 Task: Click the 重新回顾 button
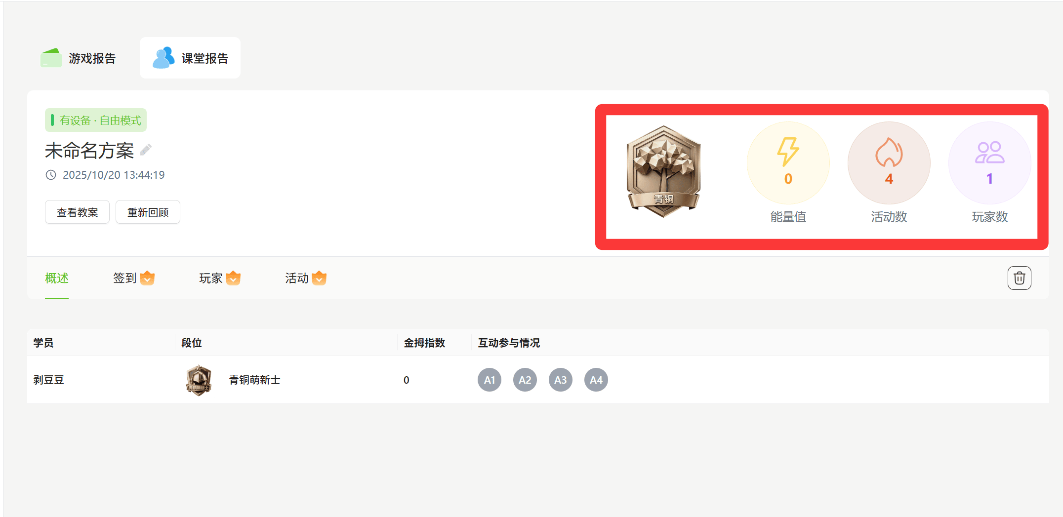coord(148,212)
